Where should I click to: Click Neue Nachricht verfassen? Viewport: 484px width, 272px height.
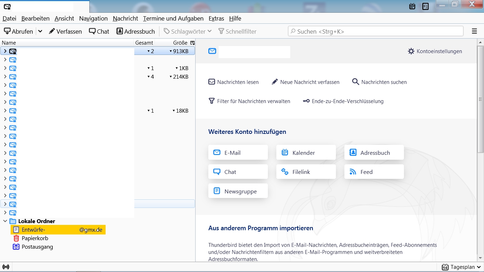pos(305,82)
